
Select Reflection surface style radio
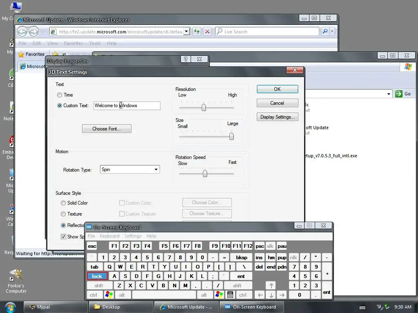(63, 225)
